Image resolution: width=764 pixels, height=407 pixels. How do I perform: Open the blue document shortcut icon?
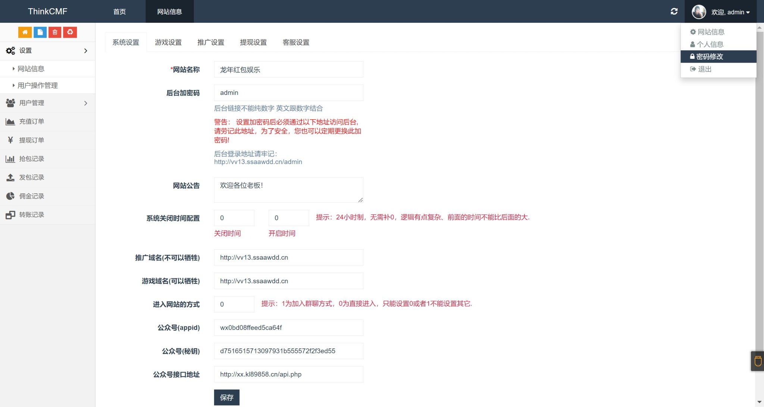coord(40,32)
